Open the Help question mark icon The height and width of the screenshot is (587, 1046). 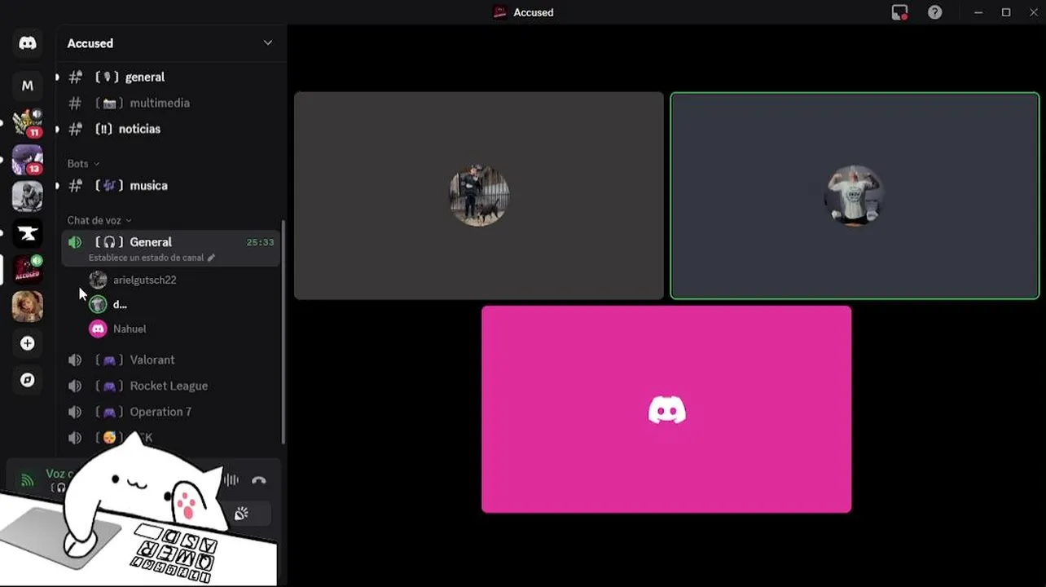(x=935, y=12)
